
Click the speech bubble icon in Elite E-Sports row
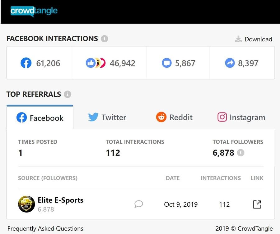138,204
